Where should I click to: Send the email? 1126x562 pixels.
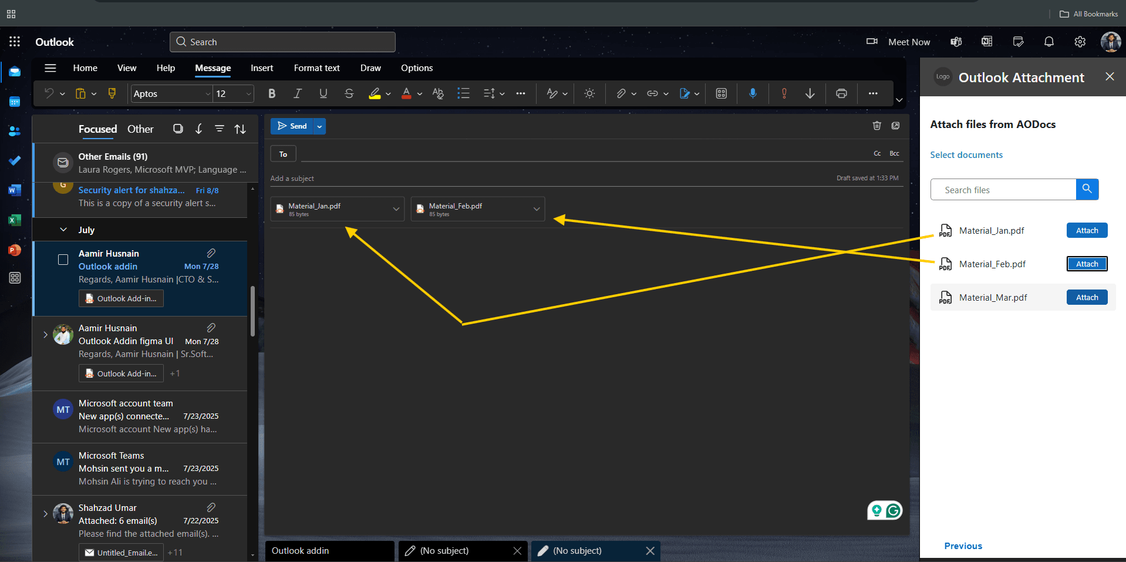[x=292, y=126]
